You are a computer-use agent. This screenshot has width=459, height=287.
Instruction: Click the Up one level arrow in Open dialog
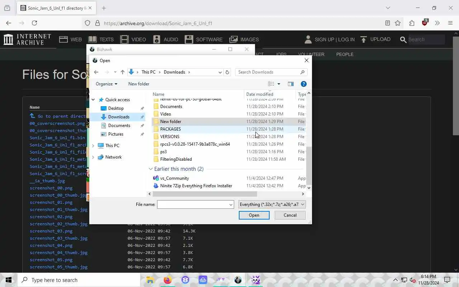[123, 72]
